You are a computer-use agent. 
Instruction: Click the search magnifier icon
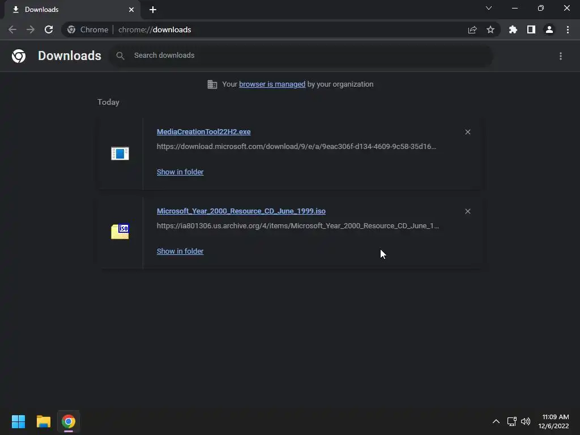pyautogui.click(x=120, y=56)
